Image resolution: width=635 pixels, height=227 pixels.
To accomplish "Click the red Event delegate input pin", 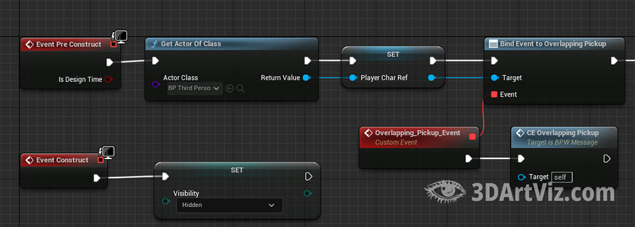I will (x=494, y=95).
